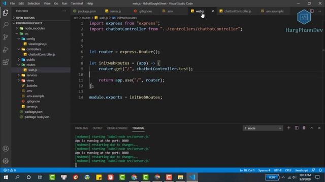Click initWebRoutes in the breadcrumb
The width and height of the screenshot is (325, 182).
pos(126,18)
